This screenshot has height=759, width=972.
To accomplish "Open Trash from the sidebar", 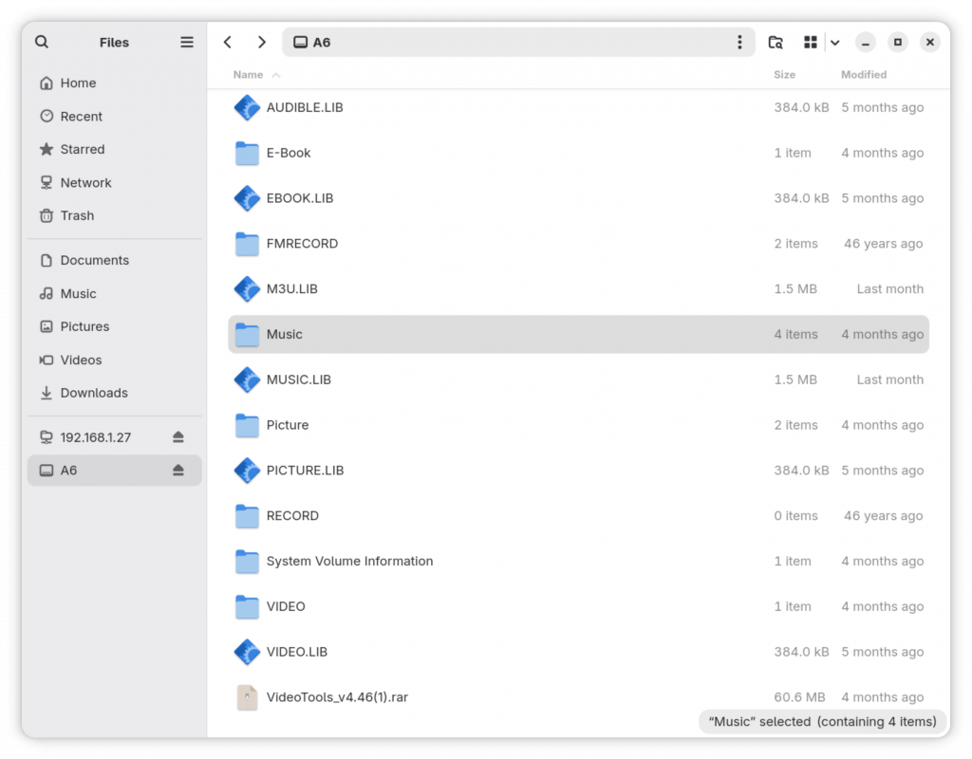I will tap(77, 215).
